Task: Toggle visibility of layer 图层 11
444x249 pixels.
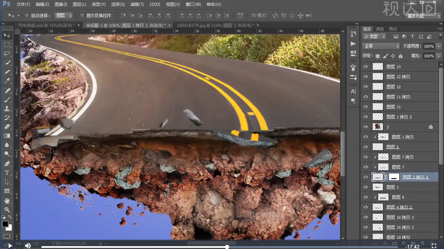Action: 366,107
